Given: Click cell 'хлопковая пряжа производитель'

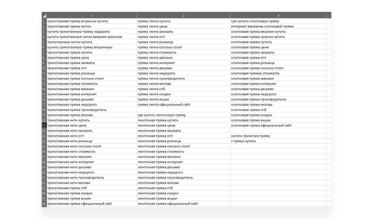Looking at the screenshot, I should 278,99.
